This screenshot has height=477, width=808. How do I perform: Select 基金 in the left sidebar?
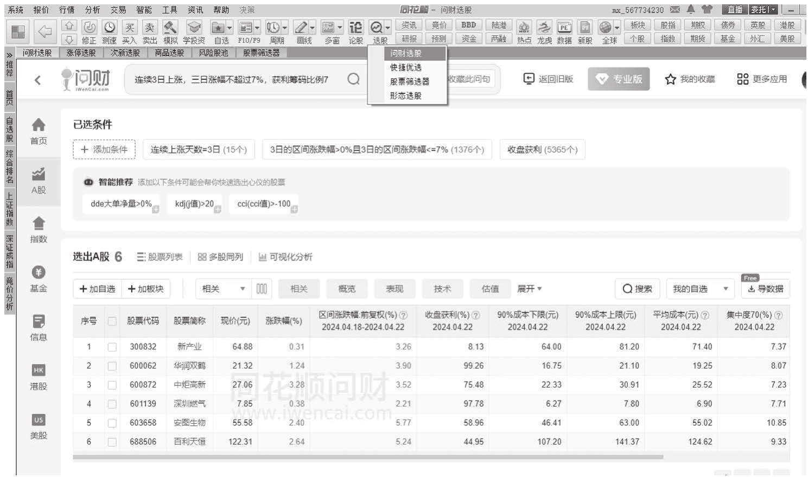(x=39, y=279)
